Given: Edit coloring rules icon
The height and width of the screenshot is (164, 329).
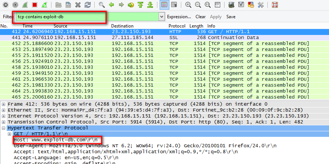Looking at the screenshot, I should (x=251, y=4).
